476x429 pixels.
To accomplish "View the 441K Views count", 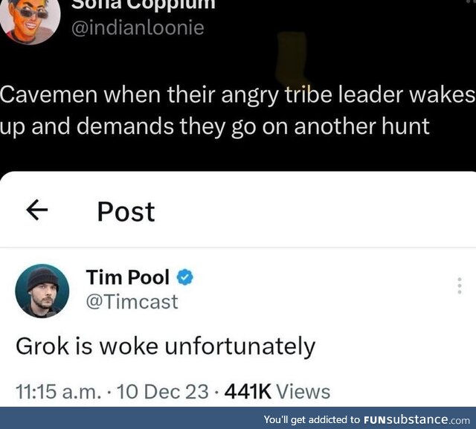I will point(277,391).
